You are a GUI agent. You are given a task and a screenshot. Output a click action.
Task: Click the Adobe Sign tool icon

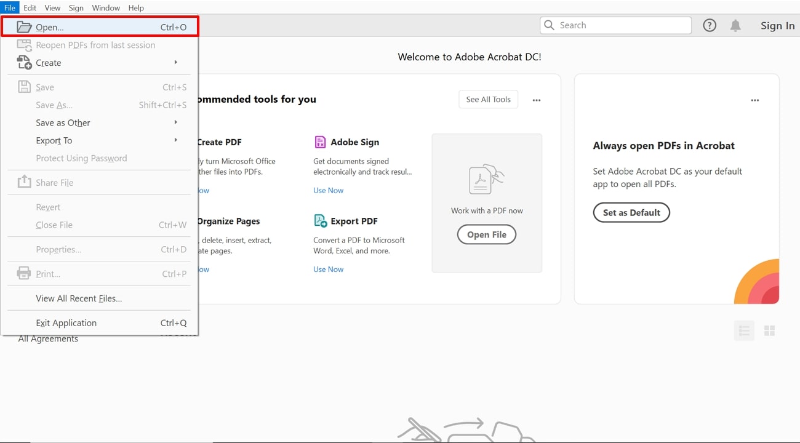320,142
